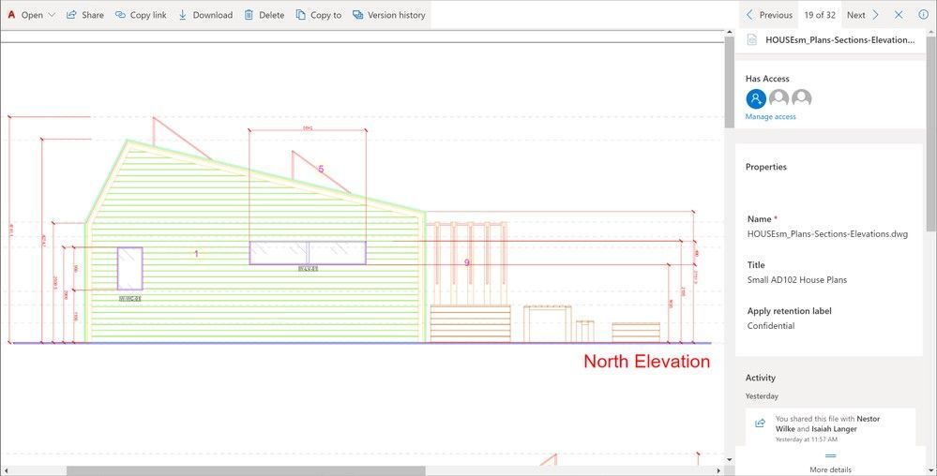Click the horizontal scroll left arrow
The image size is (937, 476).
tap(5, 470)
